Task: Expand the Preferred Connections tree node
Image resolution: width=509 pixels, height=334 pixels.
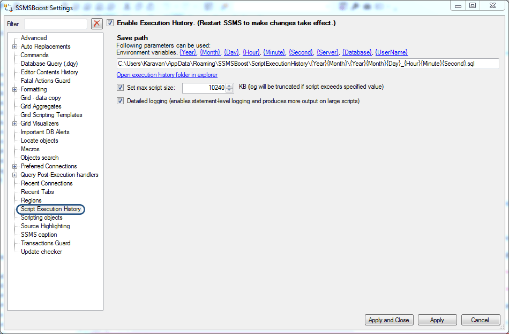Action: (x=14, y=166)
